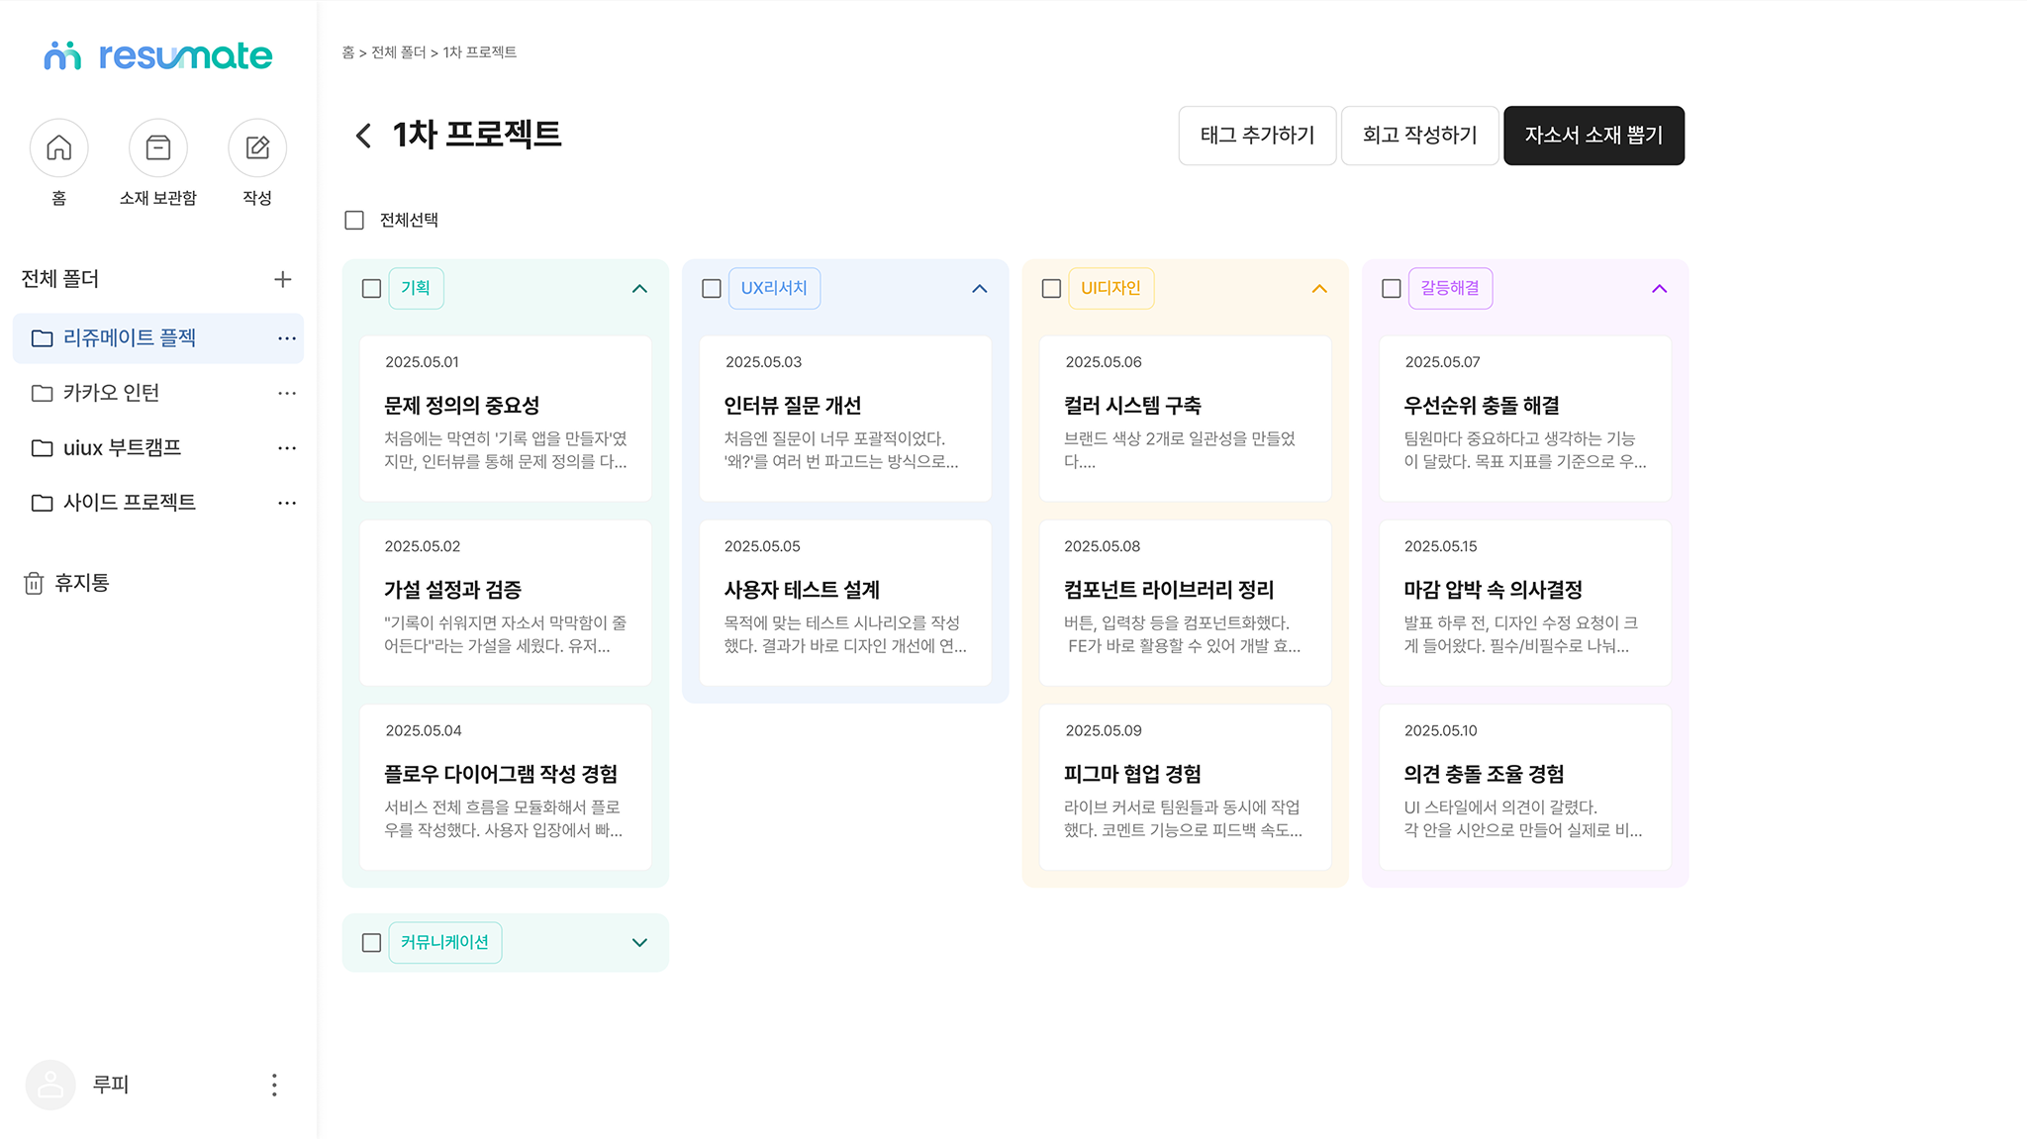Click the purple 갈등해결 tag chip

coord(1450,288)
